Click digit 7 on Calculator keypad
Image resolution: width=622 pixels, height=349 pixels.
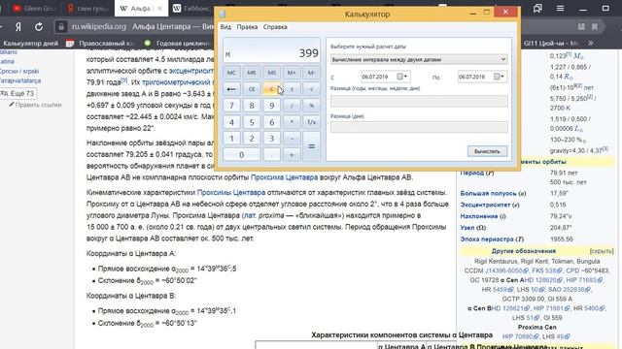click(x=231, y=106)
